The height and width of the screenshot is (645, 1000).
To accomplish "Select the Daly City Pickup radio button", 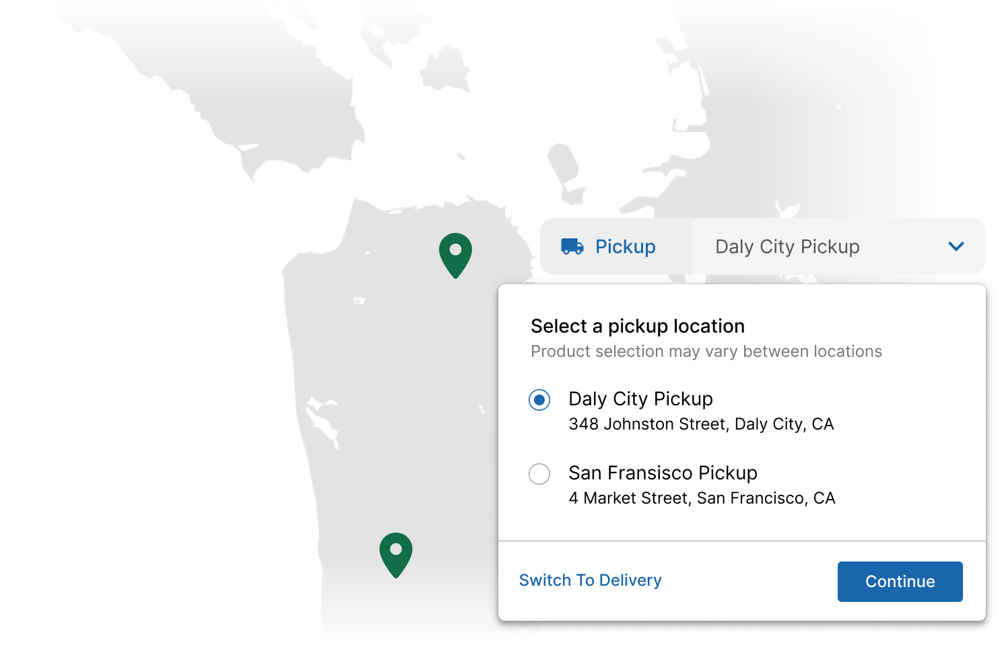I will [x=539, y=400].
